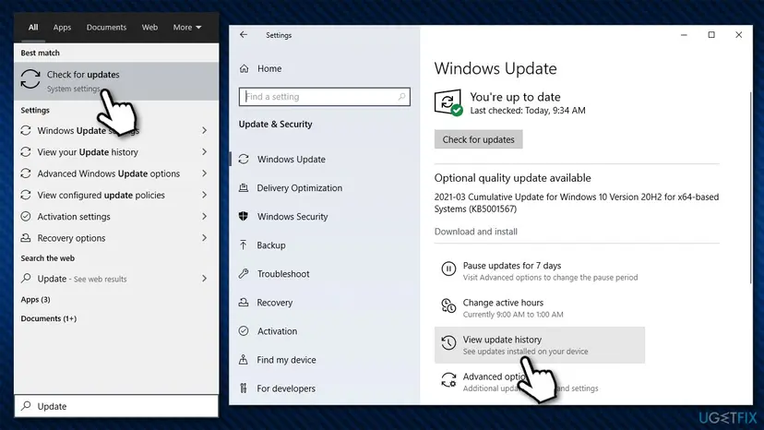Open Windows Update in Settings sidebar
The image size is (764, 430).
[292, 159]
